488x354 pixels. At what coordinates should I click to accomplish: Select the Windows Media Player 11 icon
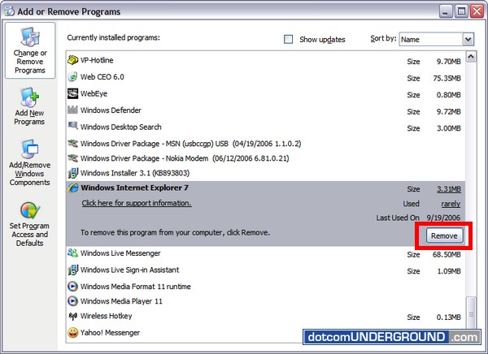tap(72, 301)
